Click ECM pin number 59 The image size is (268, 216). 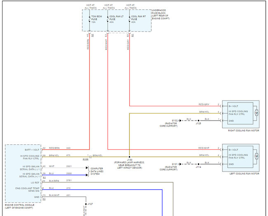point(44,155)
